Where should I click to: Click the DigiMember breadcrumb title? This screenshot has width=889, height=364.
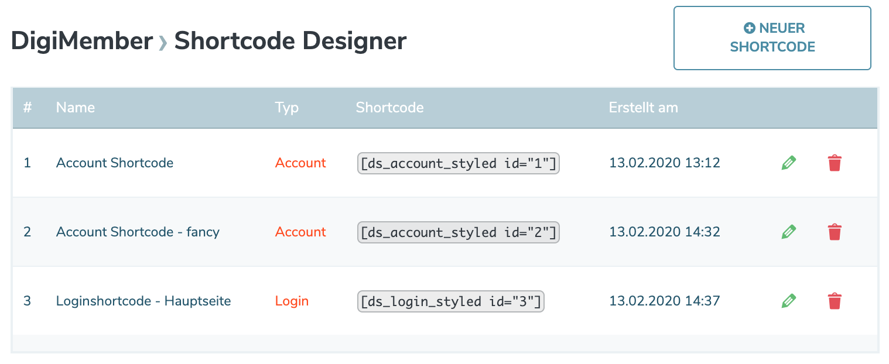(82, 41)
